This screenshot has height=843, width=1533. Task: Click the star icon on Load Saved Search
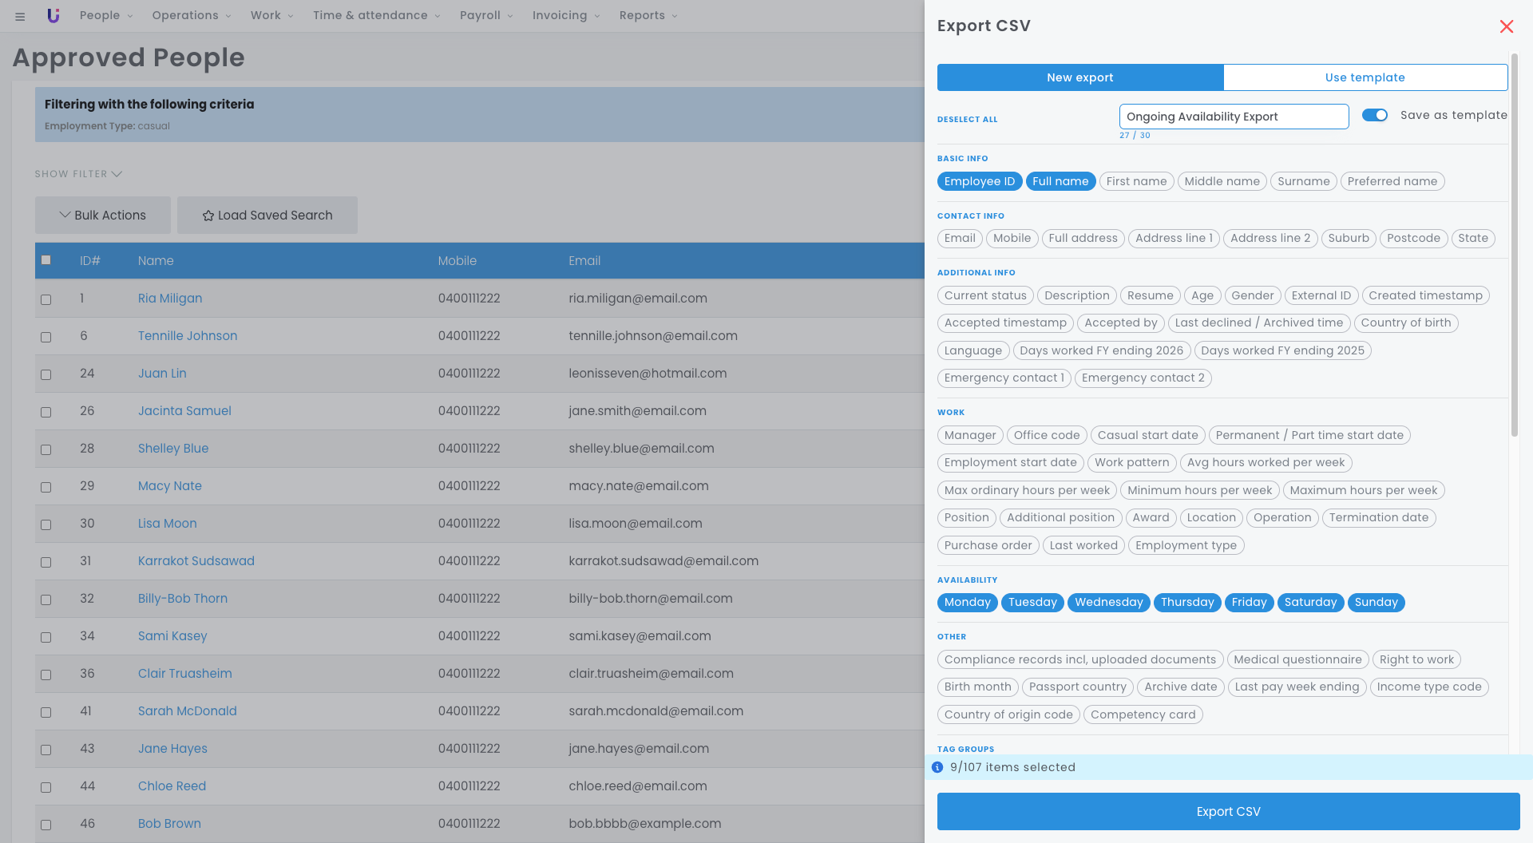(208, 216)
